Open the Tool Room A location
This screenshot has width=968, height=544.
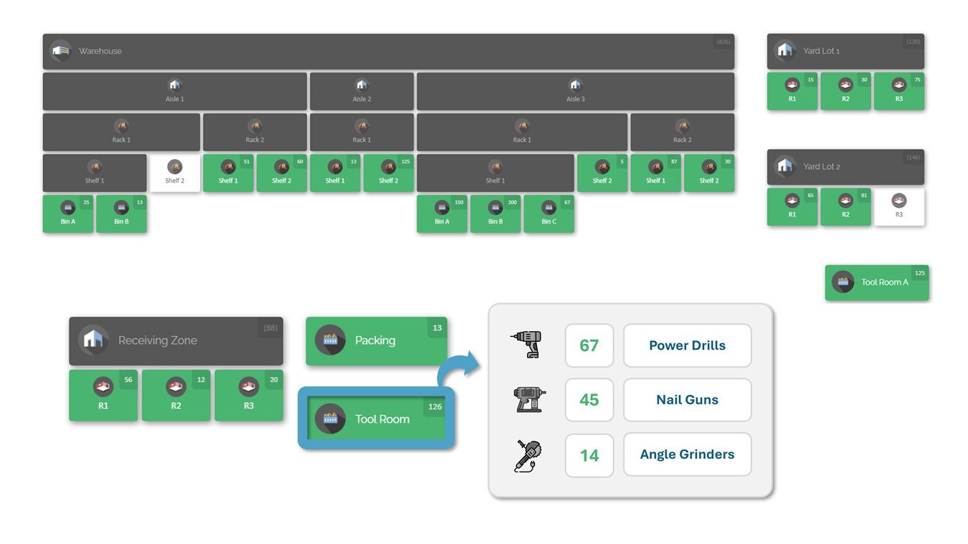876,282
